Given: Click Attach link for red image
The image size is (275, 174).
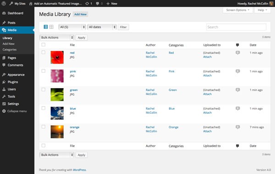Looking at the screenshot, I should [x=207, y=57].
